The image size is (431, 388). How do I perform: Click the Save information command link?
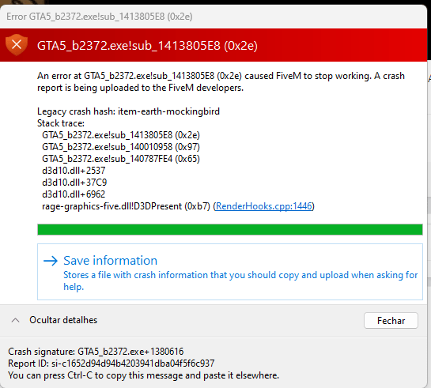230,272
